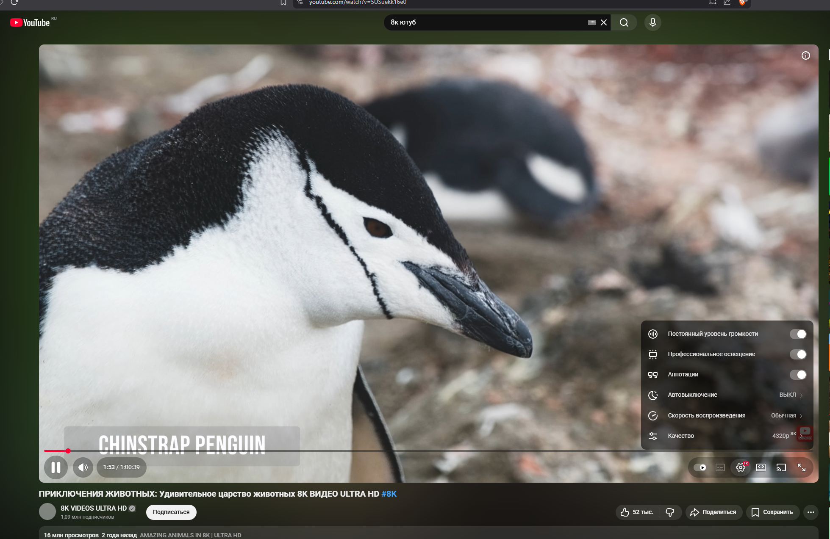Open the Качество resolution menu
830x539 pixels.
(x=720, y=436)
